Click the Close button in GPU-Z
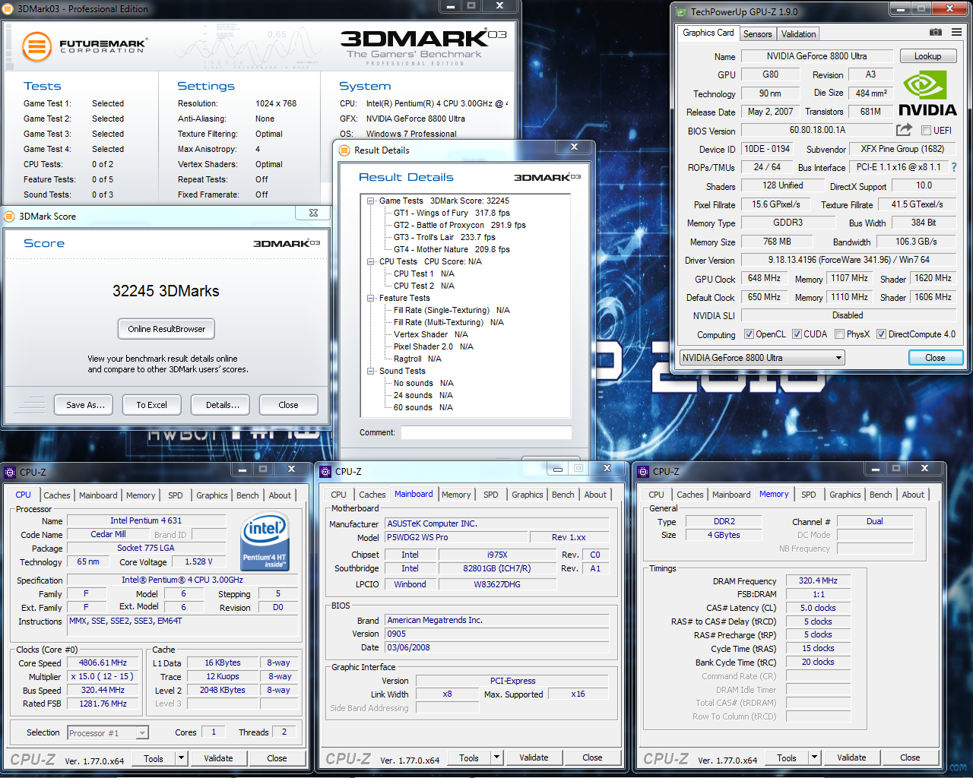Screen dimensions: 973x778 point(936,358)
